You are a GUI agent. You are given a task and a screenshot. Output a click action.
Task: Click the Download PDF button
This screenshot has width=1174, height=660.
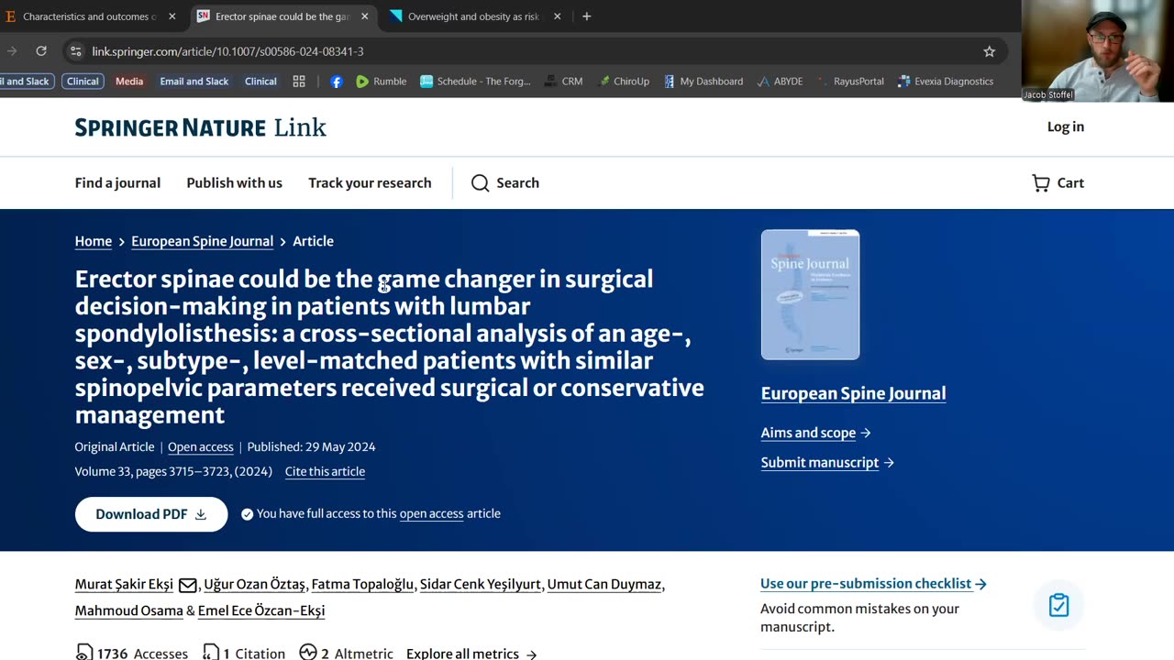point(151,514)
